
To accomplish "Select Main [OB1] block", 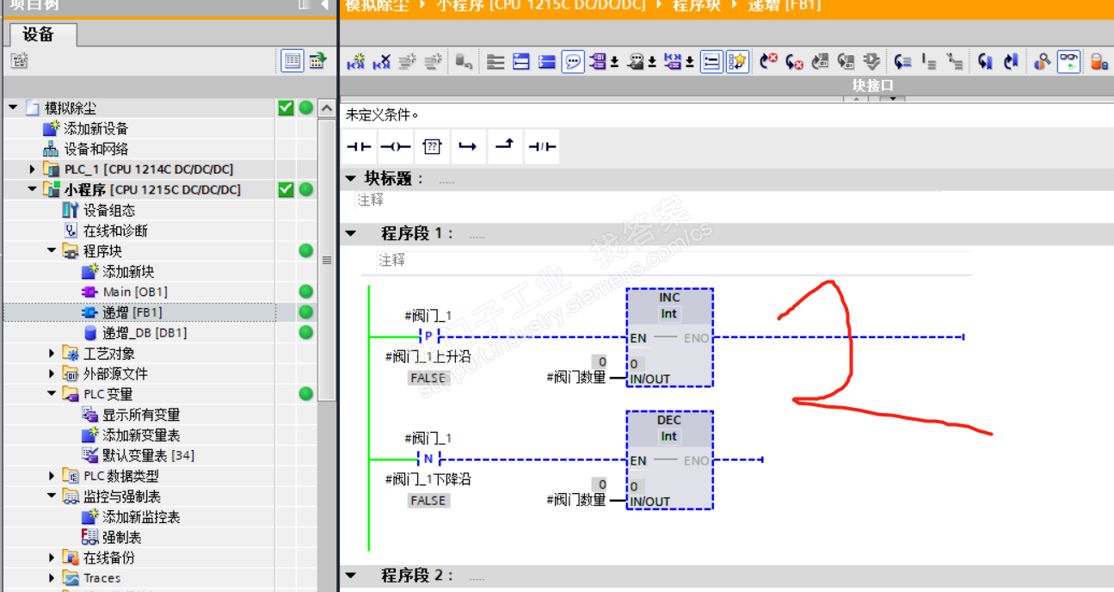I will tap(135, 292).
